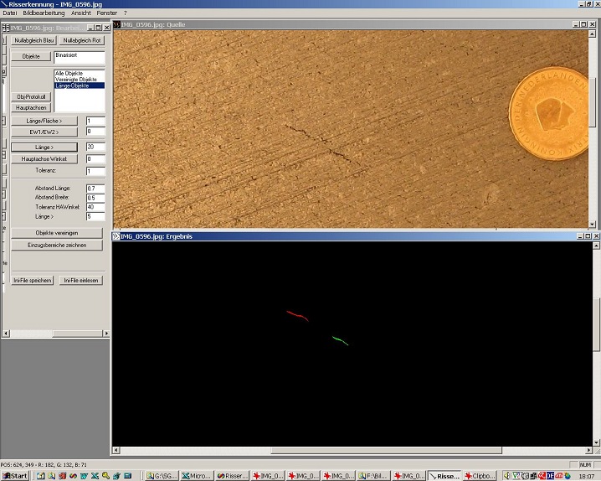Viewport: 601px width, 481px height.
Task: Open the ? help menu
Action: [x=126, y=13]
